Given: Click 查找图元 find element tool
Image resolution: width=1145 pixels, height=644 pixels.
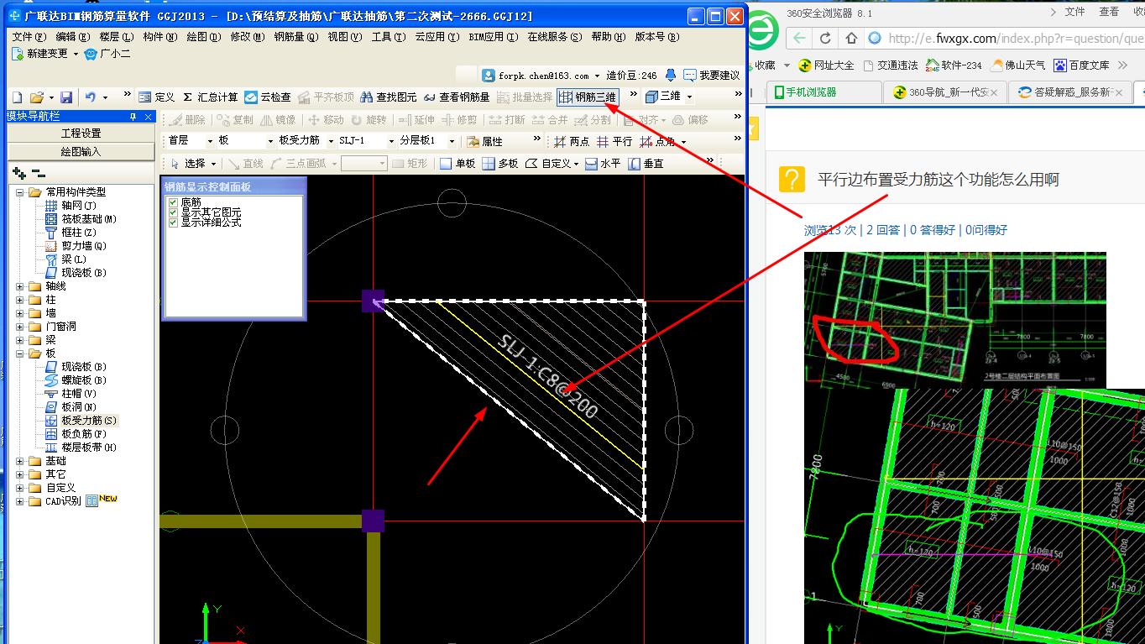Looking at the screenshot, I should pos(389,97).
